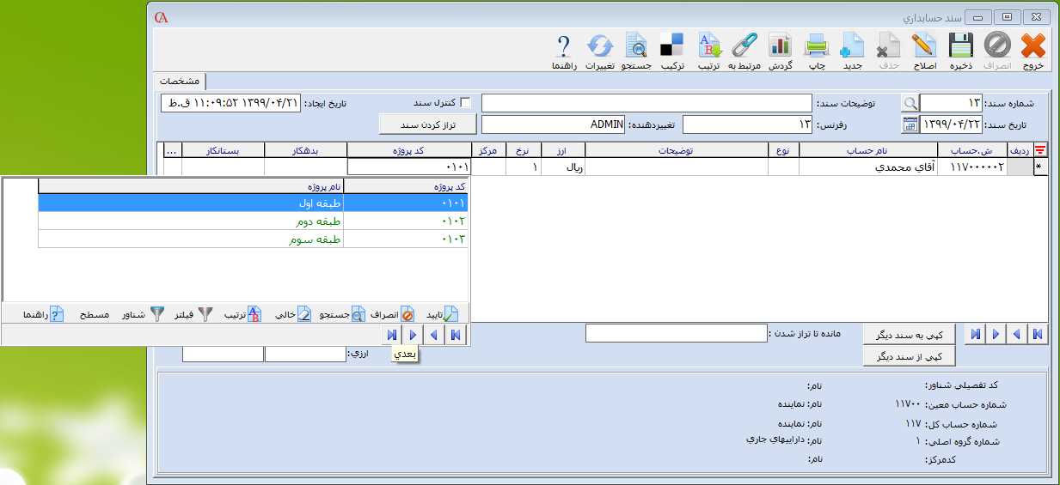Screen dimensions: 1060x485
Task: Switch to the مشخصات tab
Action: [180, 81]
